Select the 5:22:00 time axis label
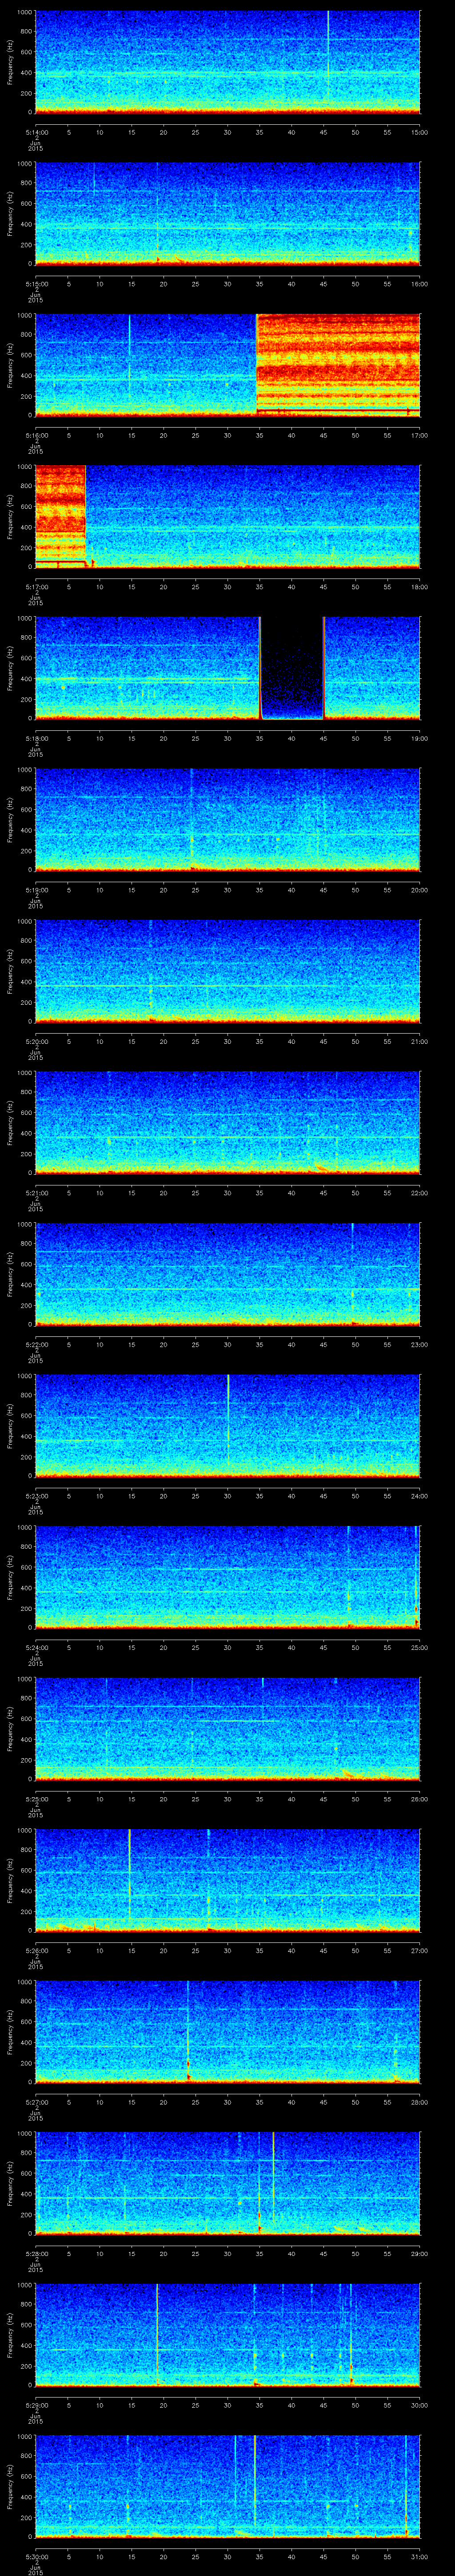Viewport: 455px width, 2576px height. [36, 1344]
